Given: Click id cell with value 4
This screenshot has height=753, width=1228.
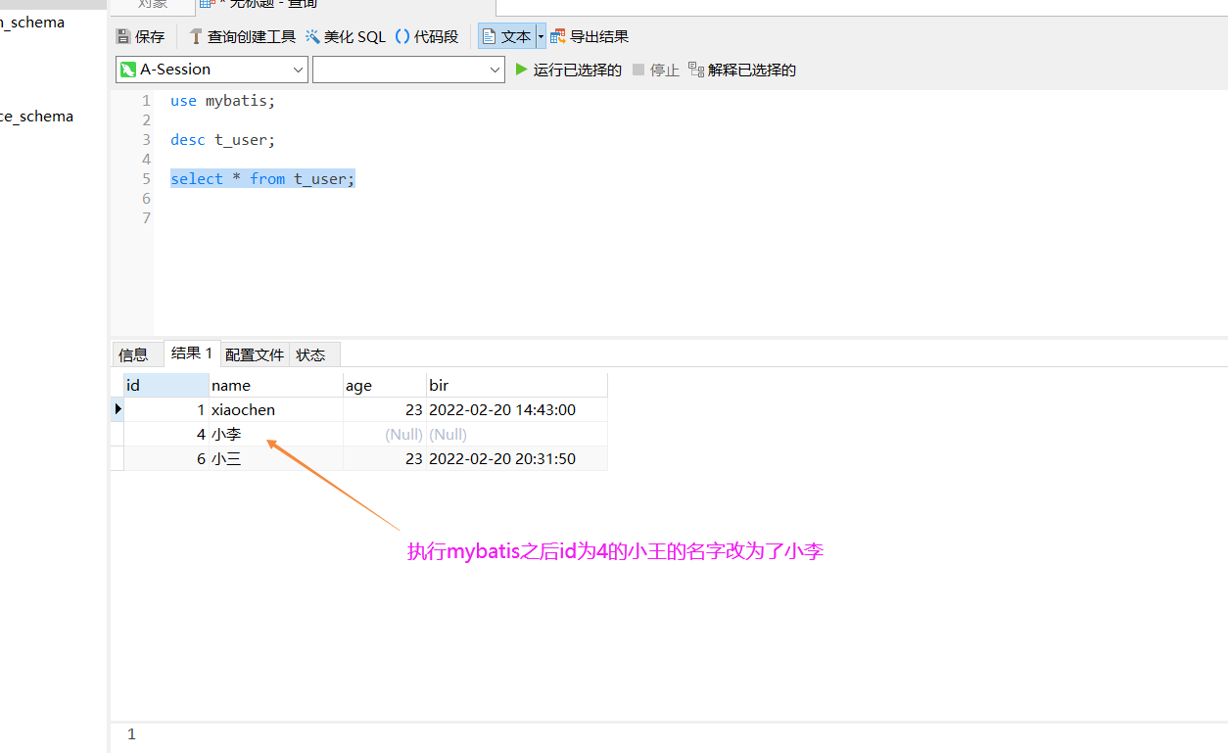Looking at the screenshot, I should tap(166, 434).
